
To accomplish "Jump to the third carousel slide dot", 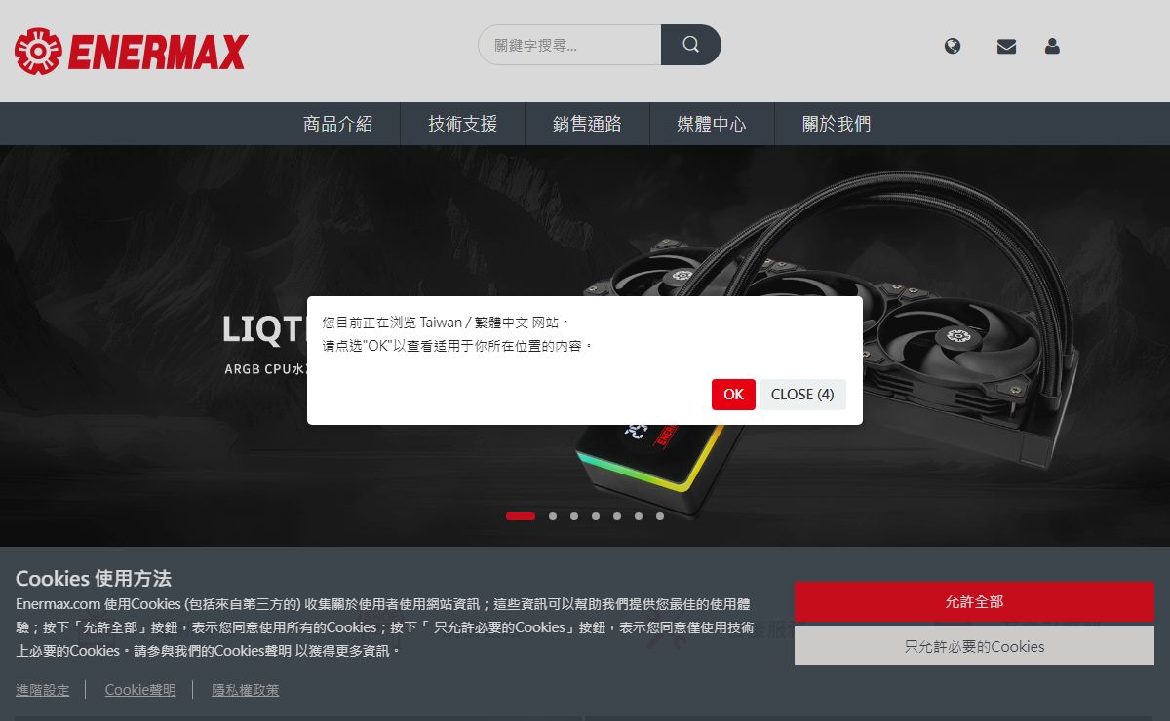I will [x=574, y=516].
